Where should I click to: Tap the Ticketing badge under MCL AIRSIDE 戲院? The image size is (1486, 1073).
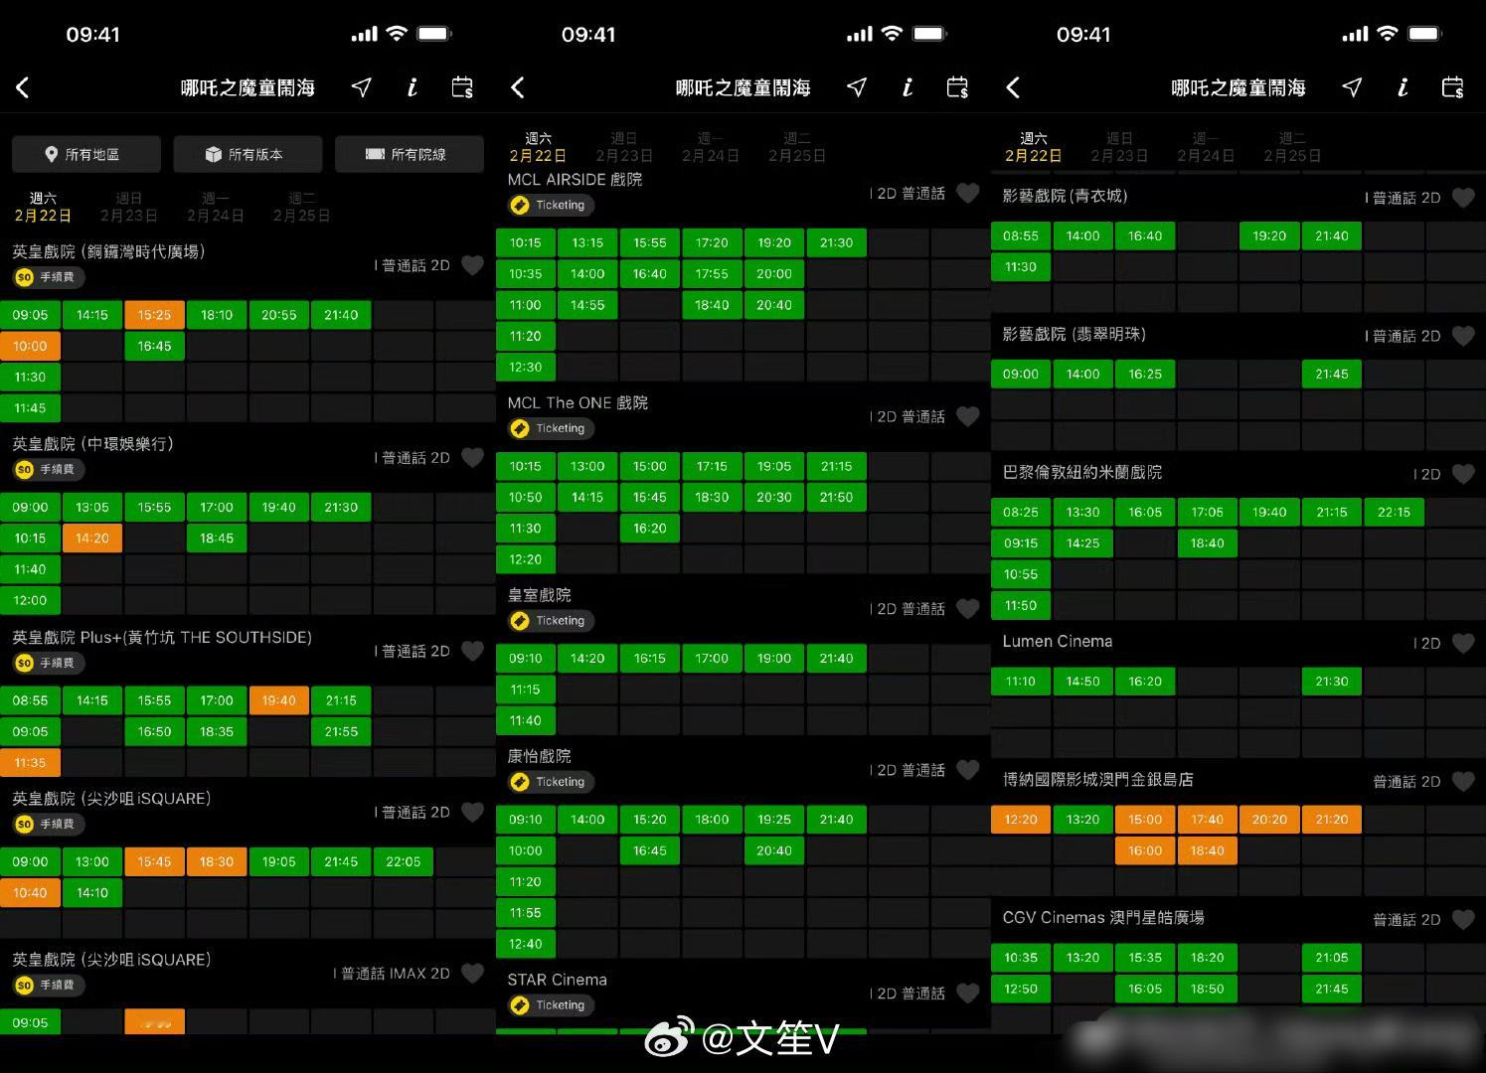pyautogui.click(x=551, y=205)
